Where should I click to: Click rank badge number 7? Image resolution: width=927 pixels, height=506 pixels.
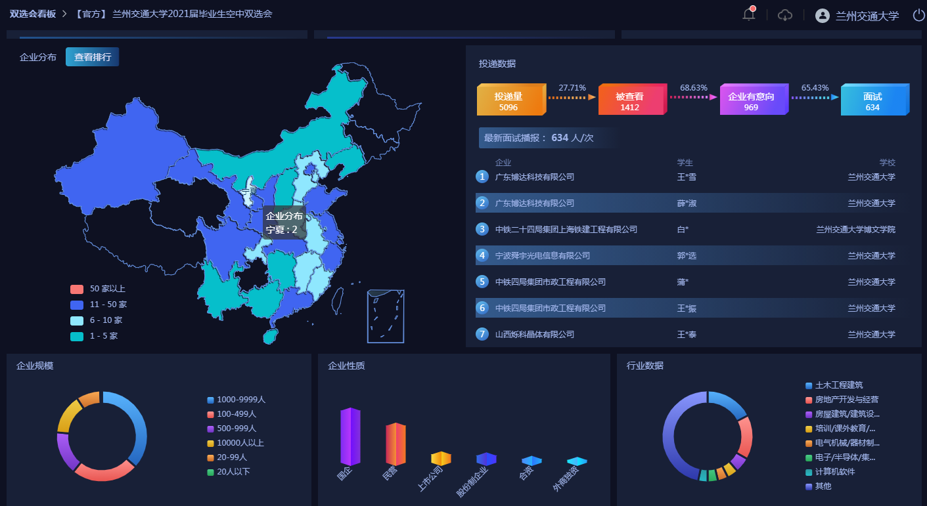pos(482,334)
